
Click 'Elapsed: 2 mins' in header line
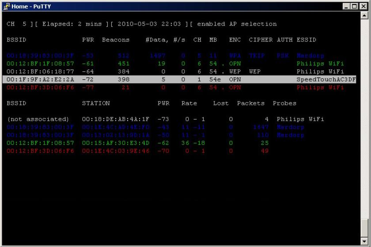[x=72, y=24]
